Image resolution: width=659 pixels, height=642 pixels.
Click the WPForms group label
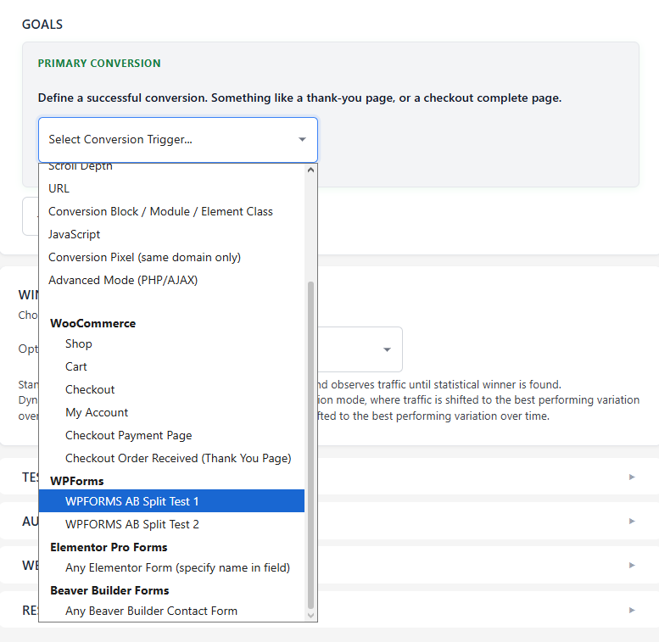(77, 481)
